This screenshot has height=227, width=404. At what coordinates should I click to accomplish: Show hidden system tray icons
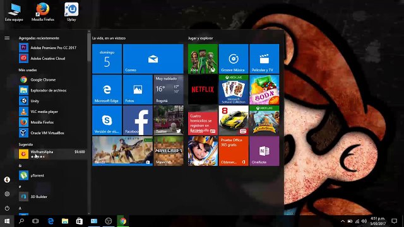click(343, 221)
